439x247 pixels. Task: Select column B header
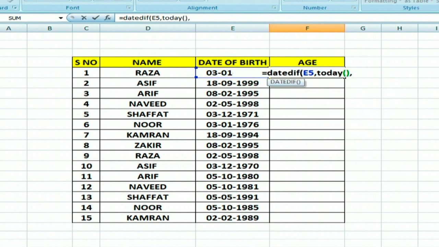(x=50, y=28)
